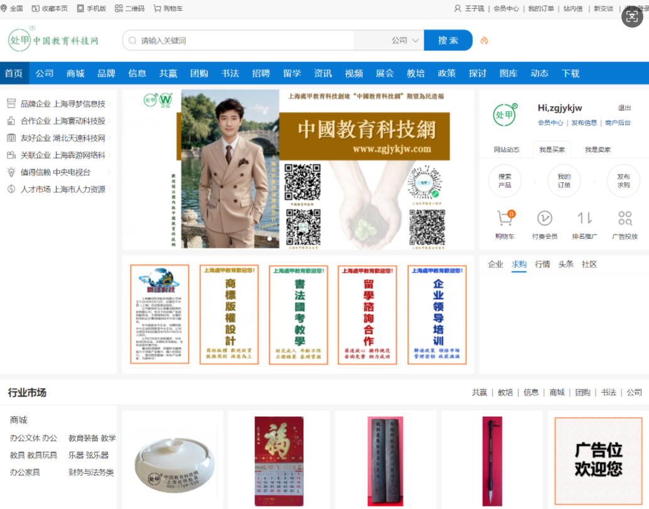Click the 发布求购 circle button

click(x=623, y=181)
